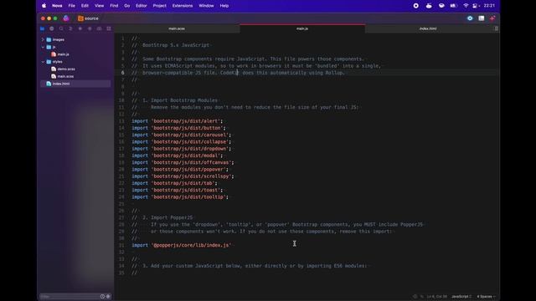
Task: Select index.html in the file tree
Action: [x=75, y=84]
